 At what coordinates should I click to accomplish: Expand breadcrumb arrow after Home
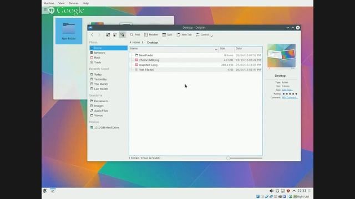tap(143, 43)
